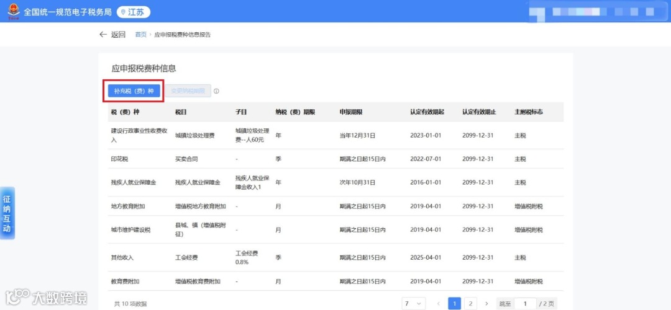Open the 征纳互动 side panel tab
Viewport: 671px width, 310px height.
[7, 213]
